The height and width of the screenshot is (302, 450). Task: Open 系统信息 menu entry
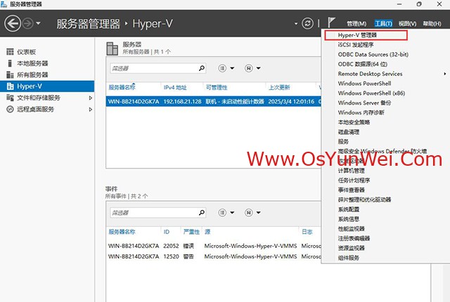(x=349, y=219)
